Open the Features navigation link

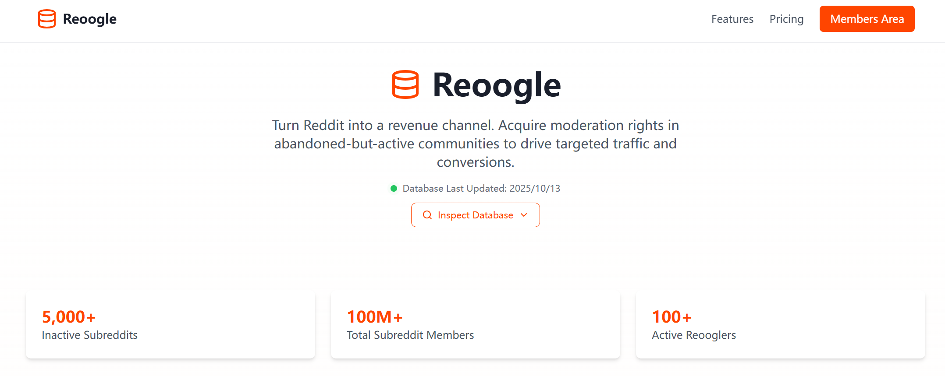click(x=732, y=19)
